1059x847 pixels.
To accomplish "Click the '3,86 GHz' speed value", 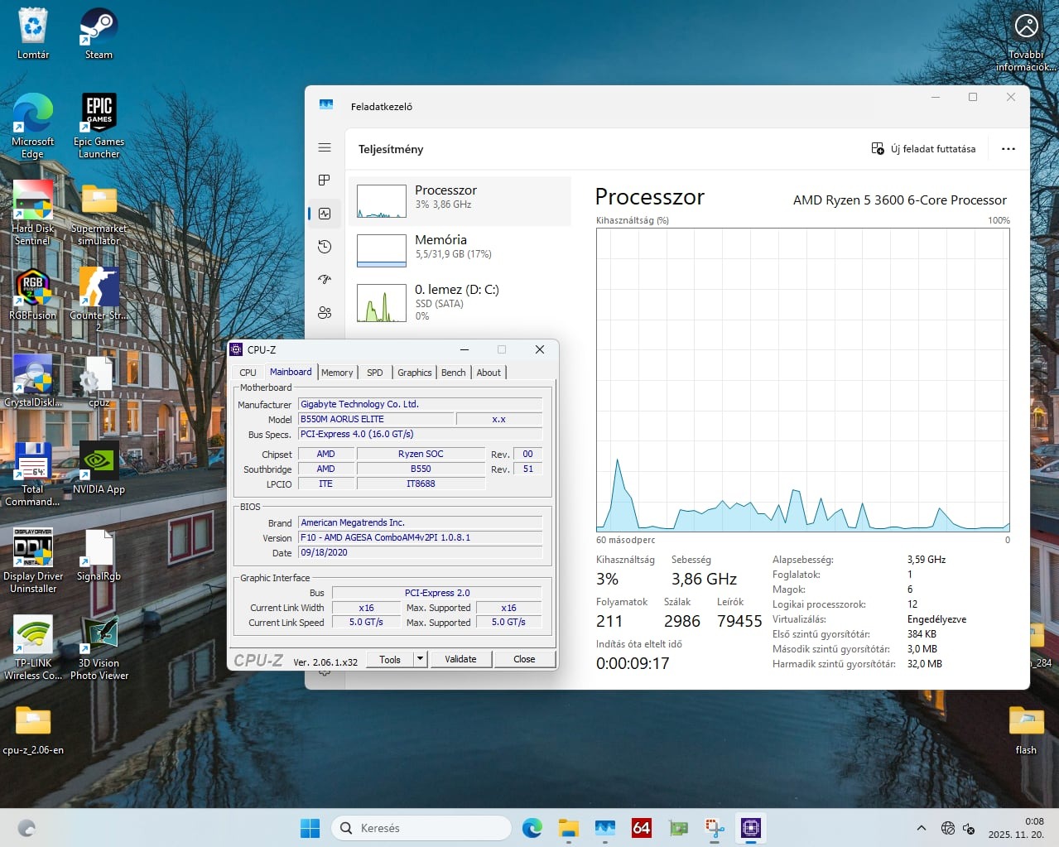I will click(704, 579).
